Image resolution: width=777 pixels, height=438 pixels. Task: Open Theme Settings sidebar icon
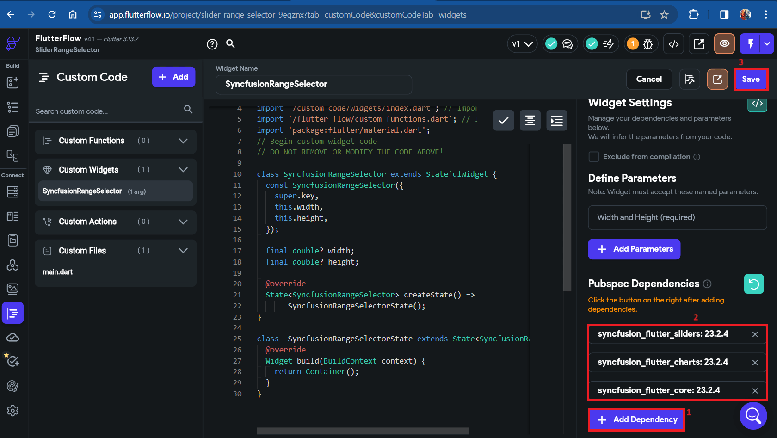click(13, 386)
